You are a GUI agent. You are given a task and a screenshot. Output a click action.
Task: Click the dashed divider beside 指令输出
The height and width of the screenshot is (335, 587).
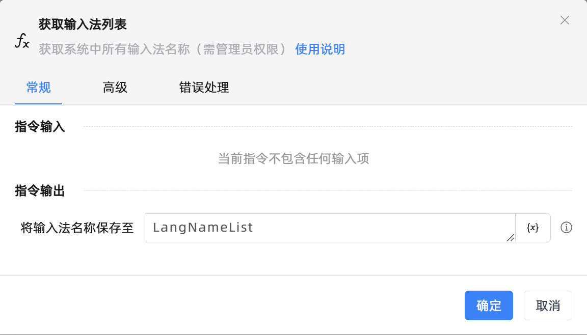point(327,191)
